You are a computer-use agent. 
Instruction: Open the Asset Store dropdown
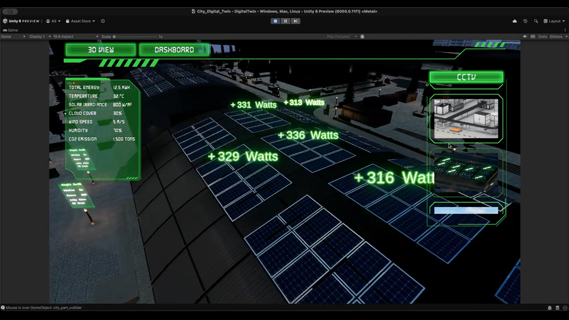point(80,21)
